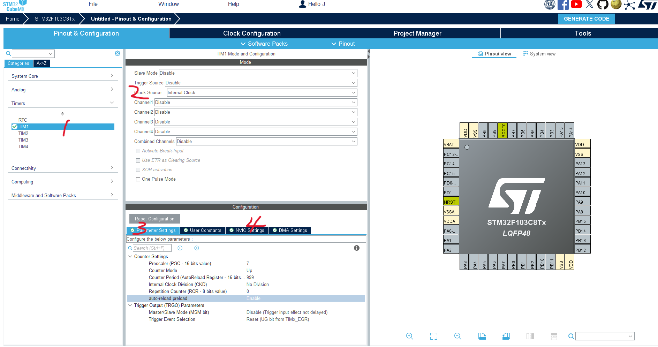The image size is (658, 347).
Task: Rotate the chip view counter-clockwise
Action: [506, 336]
